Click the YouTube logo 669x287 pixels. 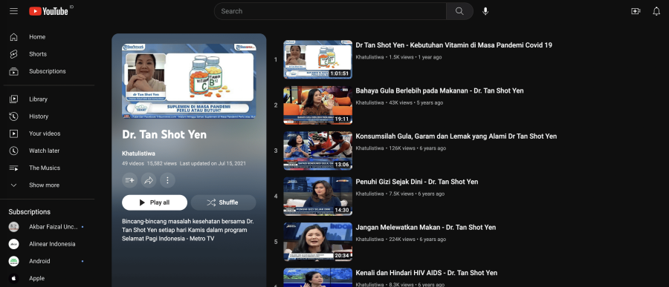[x=48, y=11]
